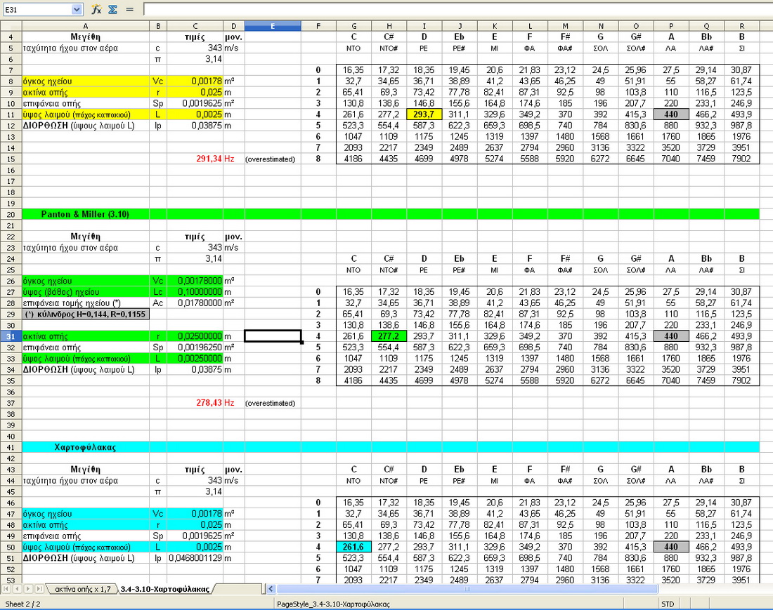Select the yellow highlighted 293,7 cell
The image size is (773, 610).
click(x=424, y=114)
